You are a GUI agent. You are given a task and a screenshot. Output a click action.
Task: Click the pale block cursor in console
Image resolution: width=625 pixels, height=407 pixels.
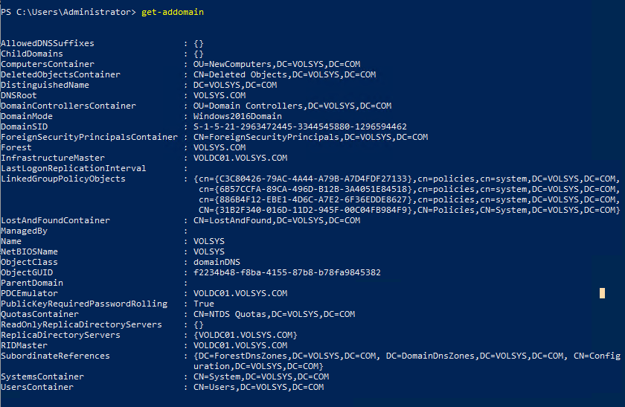[602, 293]
